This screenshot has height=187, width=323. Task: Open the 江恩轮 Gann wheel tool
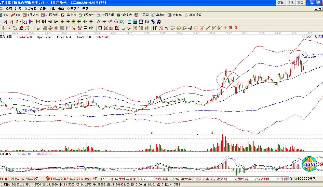click(x=142, y=15)
